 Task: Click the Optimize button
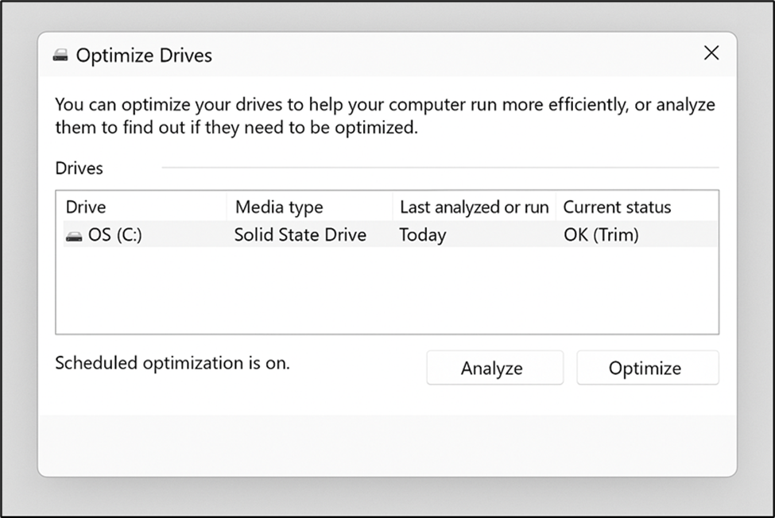tap(648, 368)
